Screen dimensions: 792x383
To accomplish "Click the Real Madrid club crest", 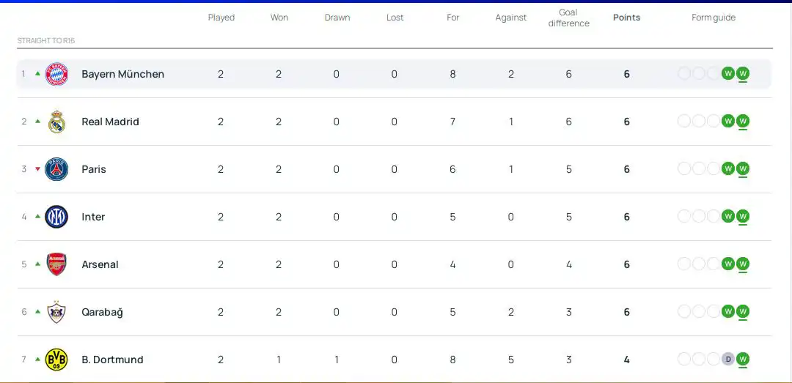I will tap(56, 122).
